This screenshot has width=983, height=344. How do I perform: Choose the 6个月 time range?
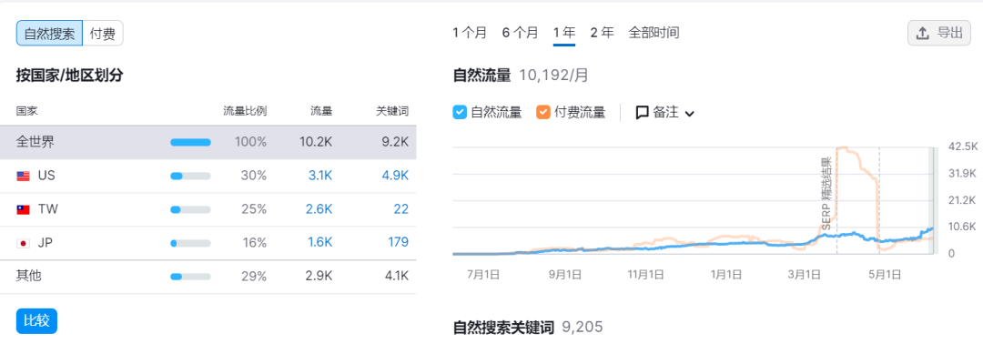[x=520, y=33]
